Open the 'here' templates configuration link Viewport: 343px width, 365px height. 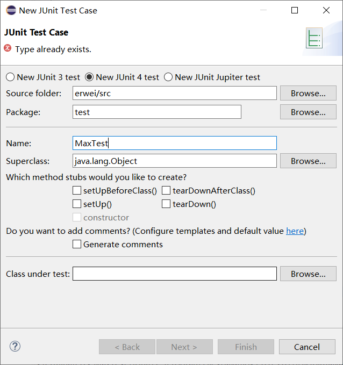point(295,231)
